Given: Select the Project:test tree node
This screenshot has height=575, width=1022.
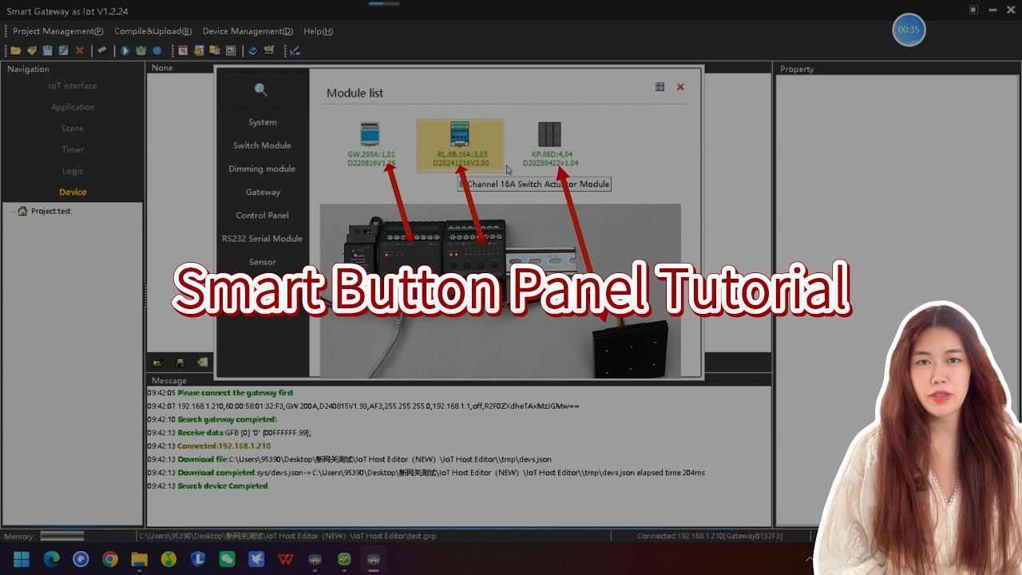Looking at the screenshot, I should pos(45,211).
